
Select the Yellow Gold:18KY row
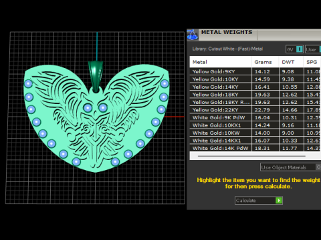pos(255,95)
